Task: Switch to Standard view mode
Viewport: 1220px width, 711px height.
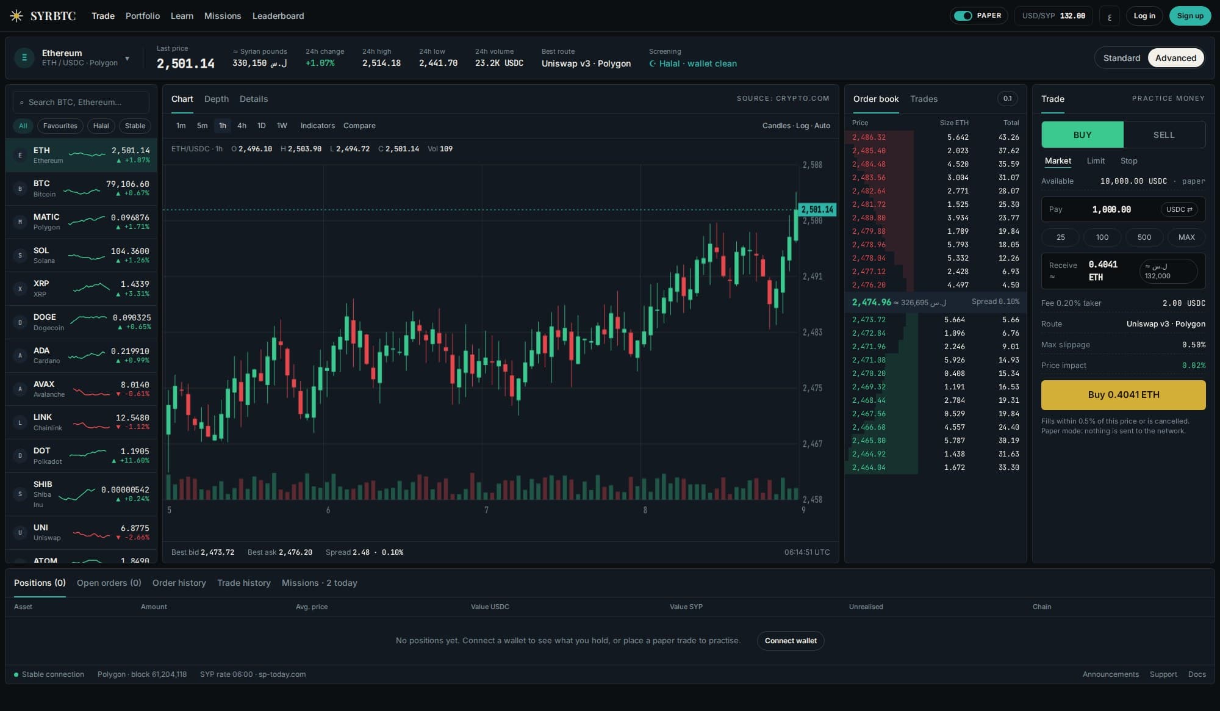Action: coord(1121,58)
